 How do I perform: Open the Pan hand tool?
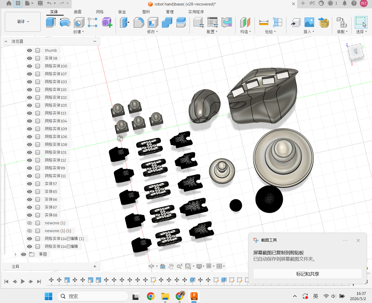pyautogui.click(x=171, y=266)
